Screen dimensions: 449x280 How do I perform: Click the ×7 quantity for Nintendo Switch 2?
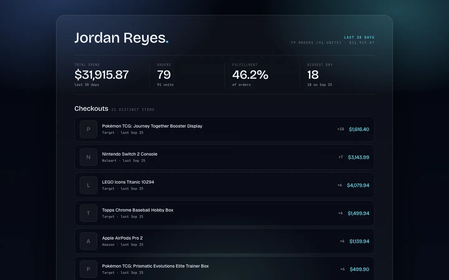click(341, 157)
